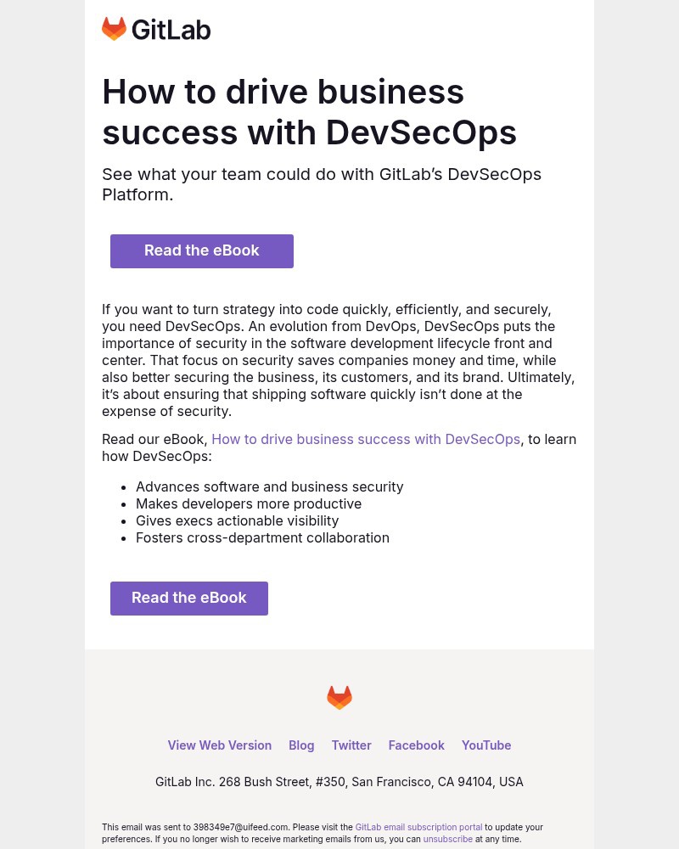
Task: Click the unsubscribe link
Action: (447, 839)
